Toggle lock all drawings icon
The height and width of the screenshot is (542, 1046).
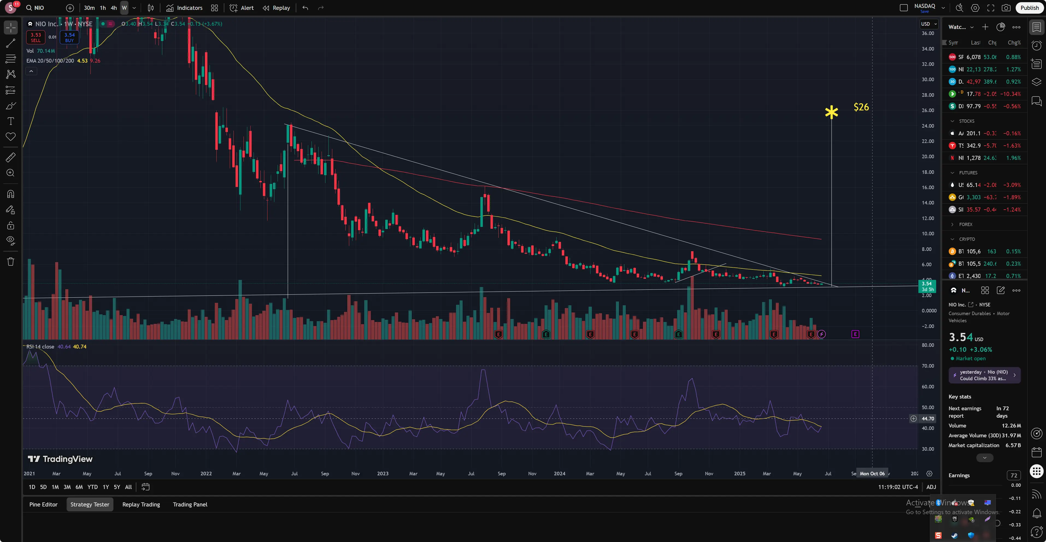11,225
